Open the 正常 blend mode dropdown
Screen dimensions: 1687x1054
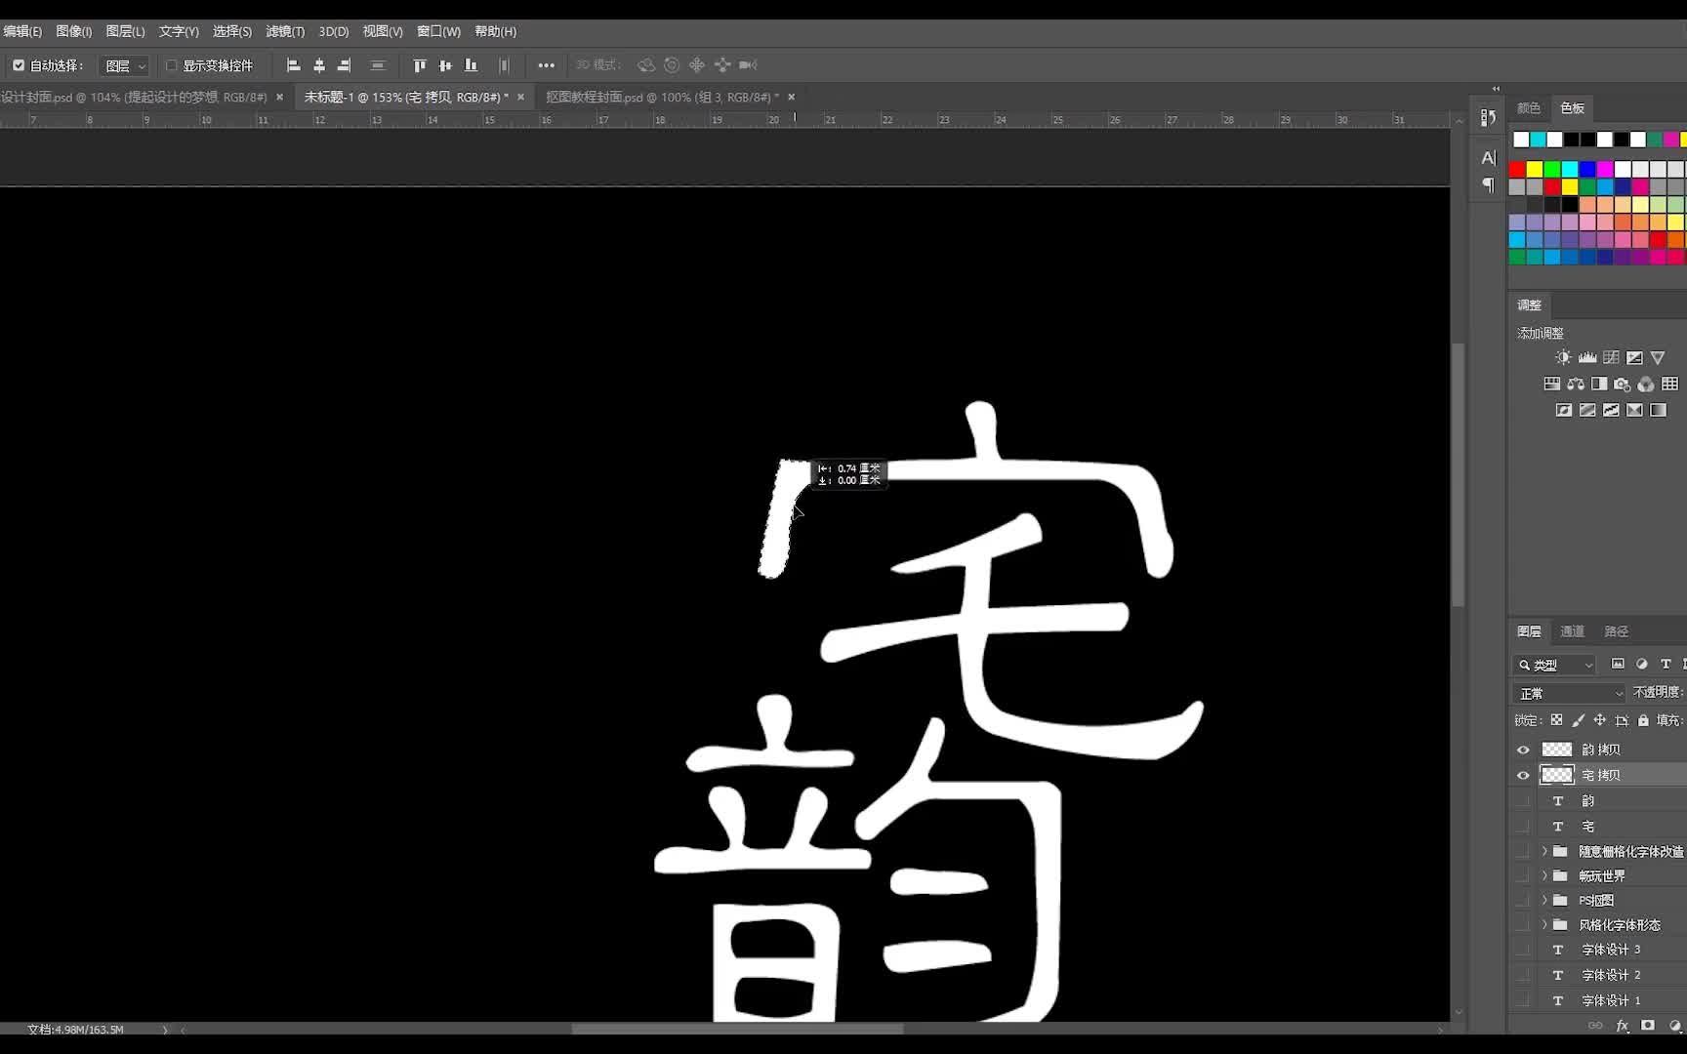point(1570,693)
